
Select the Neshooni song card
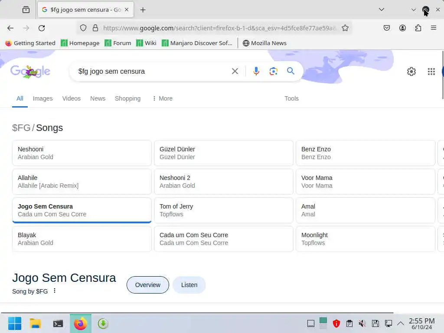(x=82, y=153)
